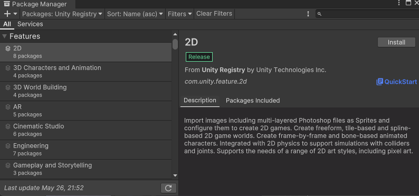Click the 2D package title heading
Image resolution: width=419 pixels, height=196 pixels.
pyautogui.click(x=192, y=42)
